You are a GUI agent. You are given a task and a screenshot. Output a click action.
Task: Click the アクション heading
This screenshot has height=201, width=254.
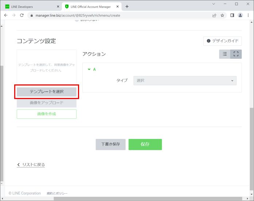pyautogui.click(x=94, y=54)
